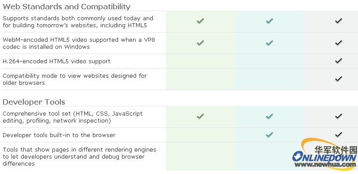Click green checkmark in HTML5 standards row
This screenshot has height=174, width=358.
pyautogui.click(x=200, y=21)
